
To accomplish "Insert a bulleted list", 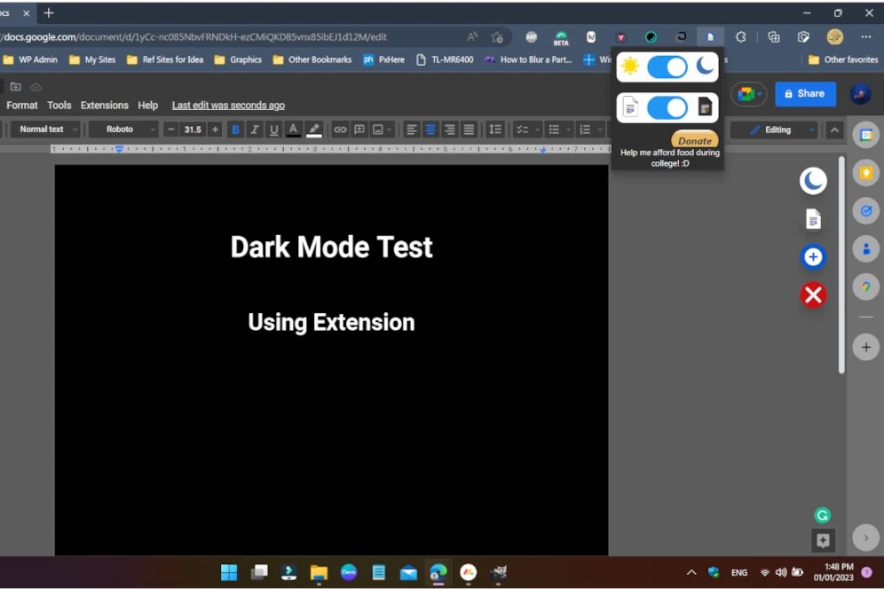I will [554, 130].
